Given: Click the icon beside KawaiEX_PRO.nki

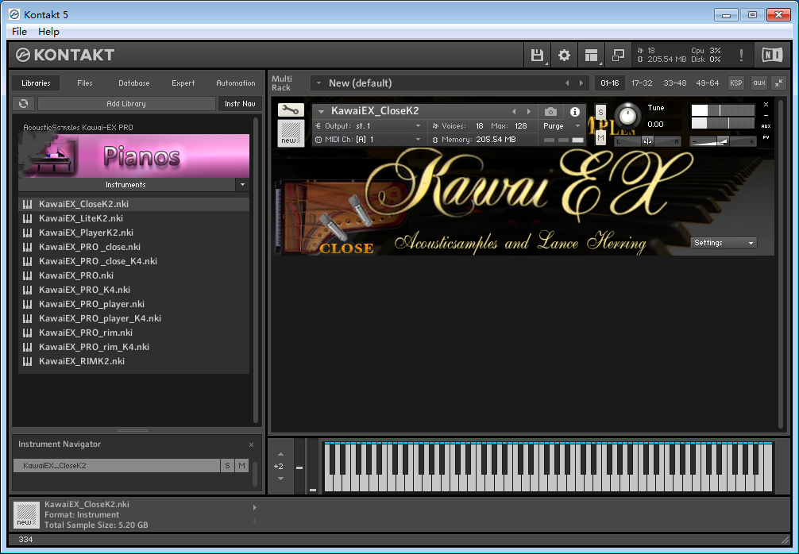Looking at the screenshot, I should [x=28, y=275].
